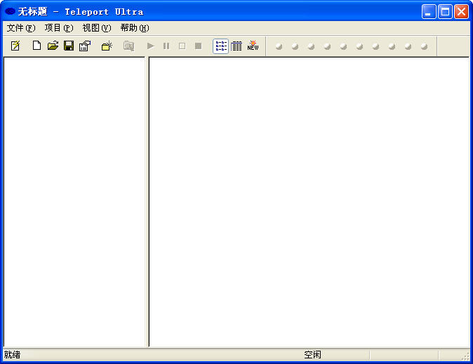Grab the status bar corner size grip
The height and width of the screenshot is (364, 473).
[465, 356]
